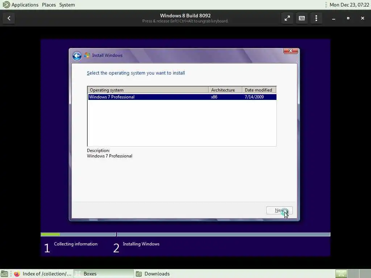The image size is (371, 278).
Task: Select the Windows 7 Professional row
Action: (182, 97)
